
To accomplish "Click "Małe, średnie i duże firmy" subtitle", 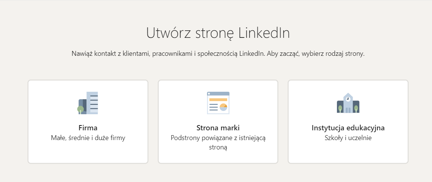I will [x=88, y=138].
